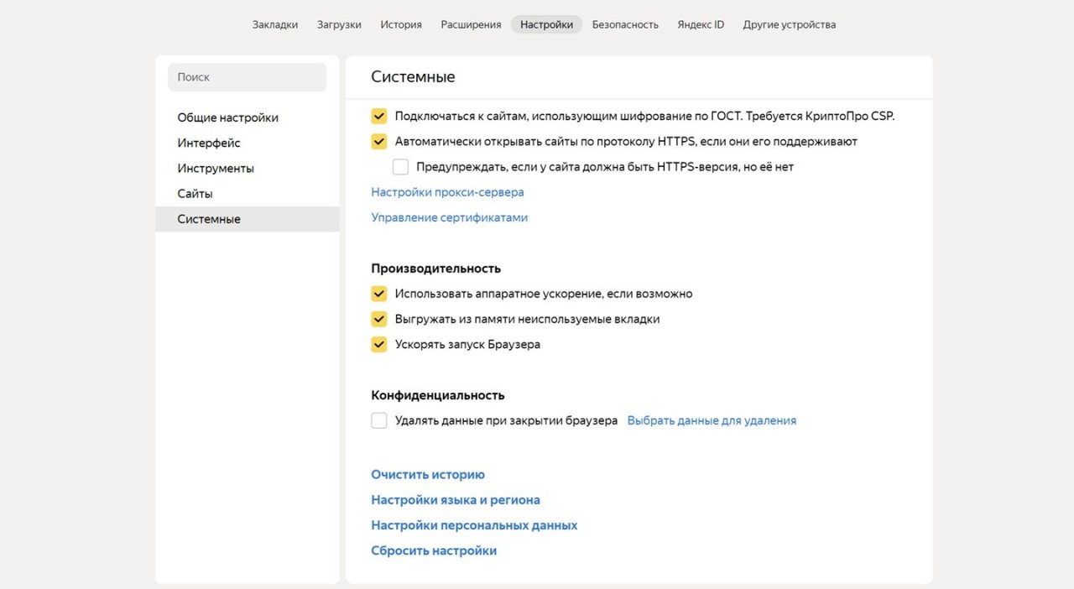Select Общие настройки in the sidebar
Viewport: 1074px width, 589px height.
(227, 117)
